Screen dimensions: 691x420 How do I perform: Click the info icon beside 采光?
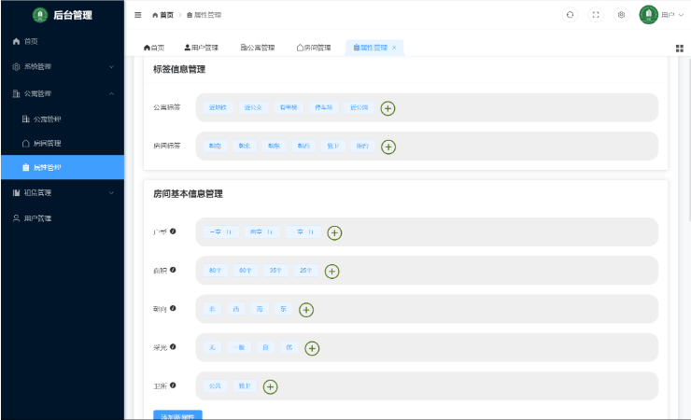tap(173, 346)
